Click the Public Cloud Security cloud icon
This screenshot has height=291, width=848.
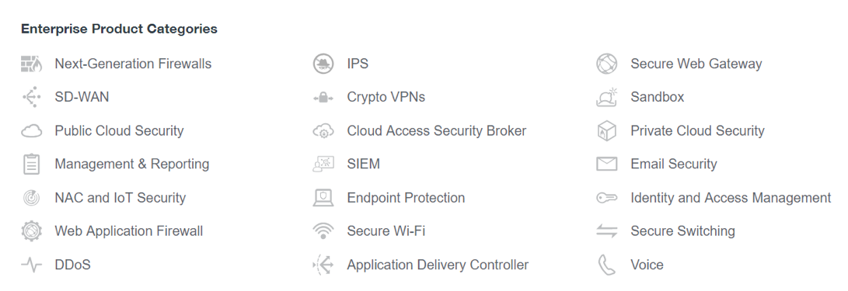(x=31, y=130)
